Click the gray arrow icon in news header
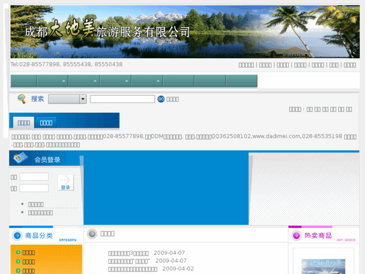This screenshot has width=365, height=274. pos(92,234)
